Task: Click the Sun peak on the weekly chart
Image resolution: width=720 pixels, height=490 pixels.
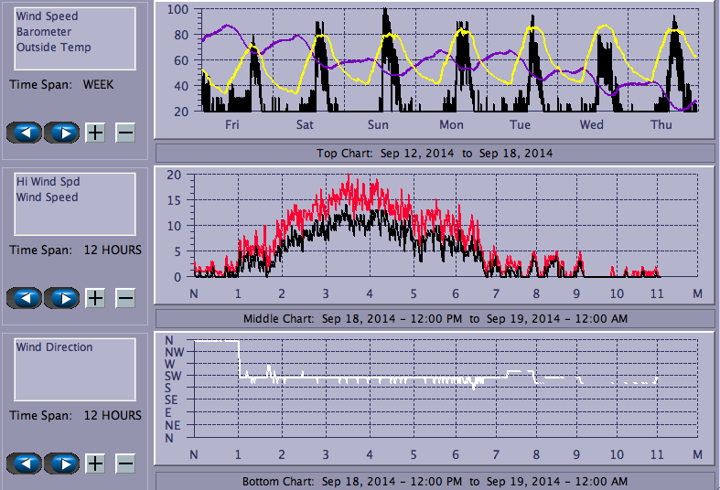Action: [386, 15]
